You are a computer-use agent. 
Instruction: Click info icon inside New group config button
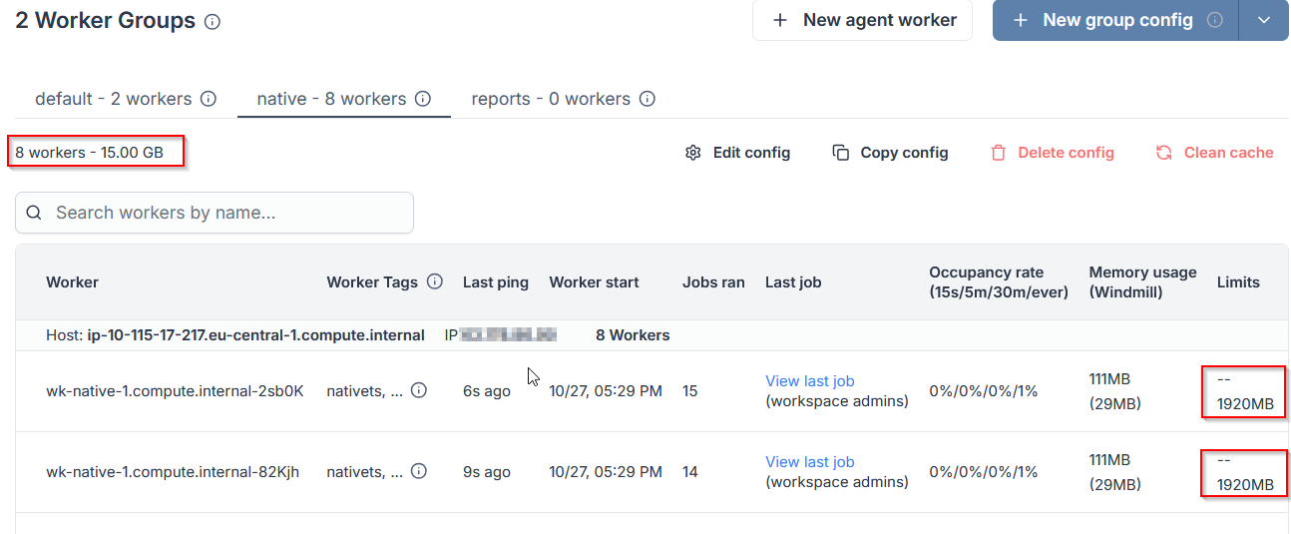pos(1214,20)
